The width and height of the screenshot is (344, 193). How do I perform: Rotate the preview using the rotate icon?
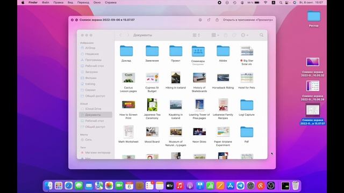209,20
